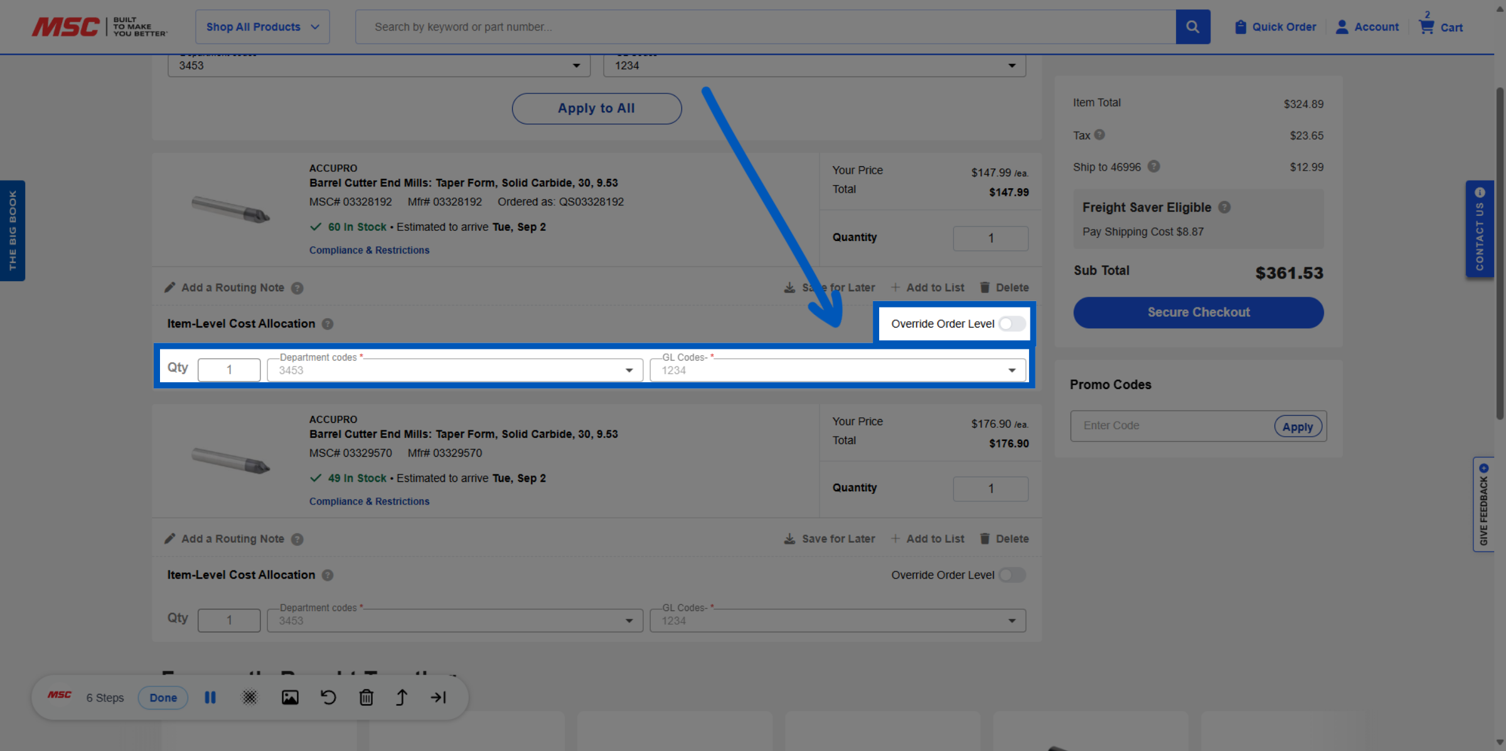The image size is (1506, 751).
Task: Open GL Codes dropdown for item 03329570
Action: pos(838,621)
